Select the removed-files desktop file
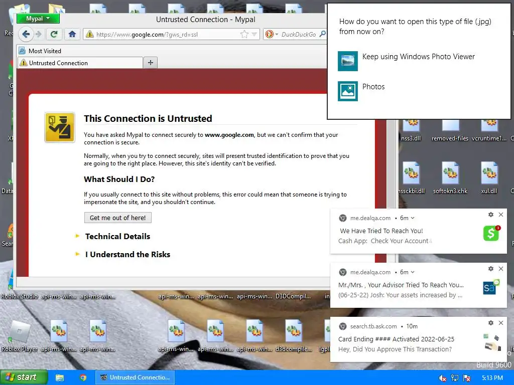Viewport: 514px width, 385px height. click(450, 131)
